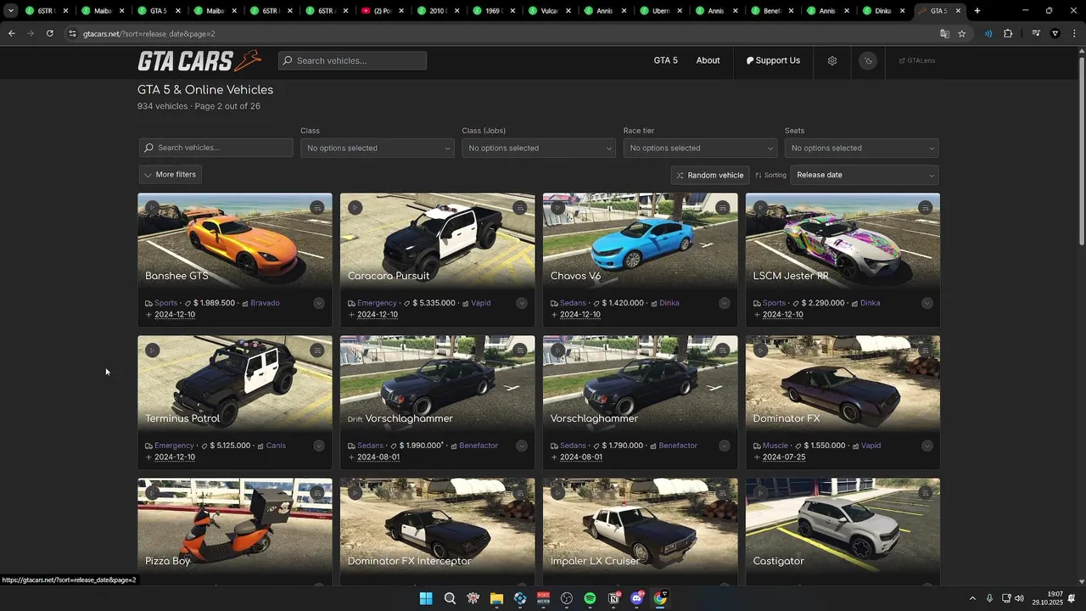Open the list icon on Caracara Pursuit card

[520, 208]
